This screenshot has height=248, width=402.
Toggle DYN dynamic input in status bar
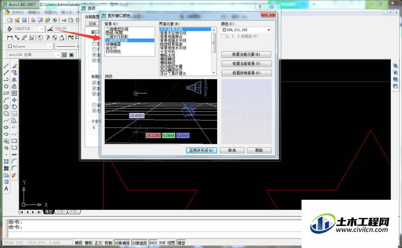(x=162, y=243)
